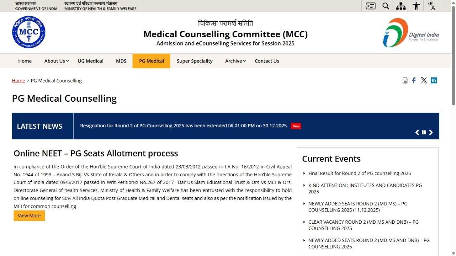The image size is (456, 256).
Task: Share the page on X
Action: coord(424,80)
